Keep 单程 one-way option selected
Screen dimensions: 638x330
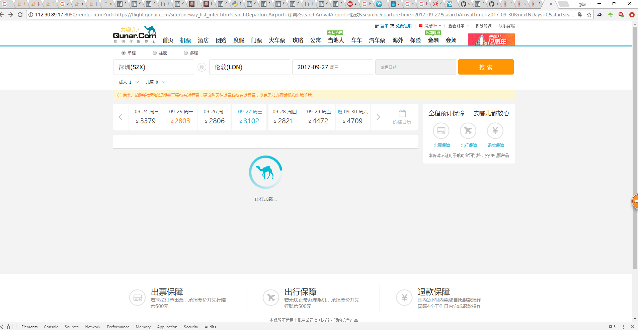tap(124, 53)
